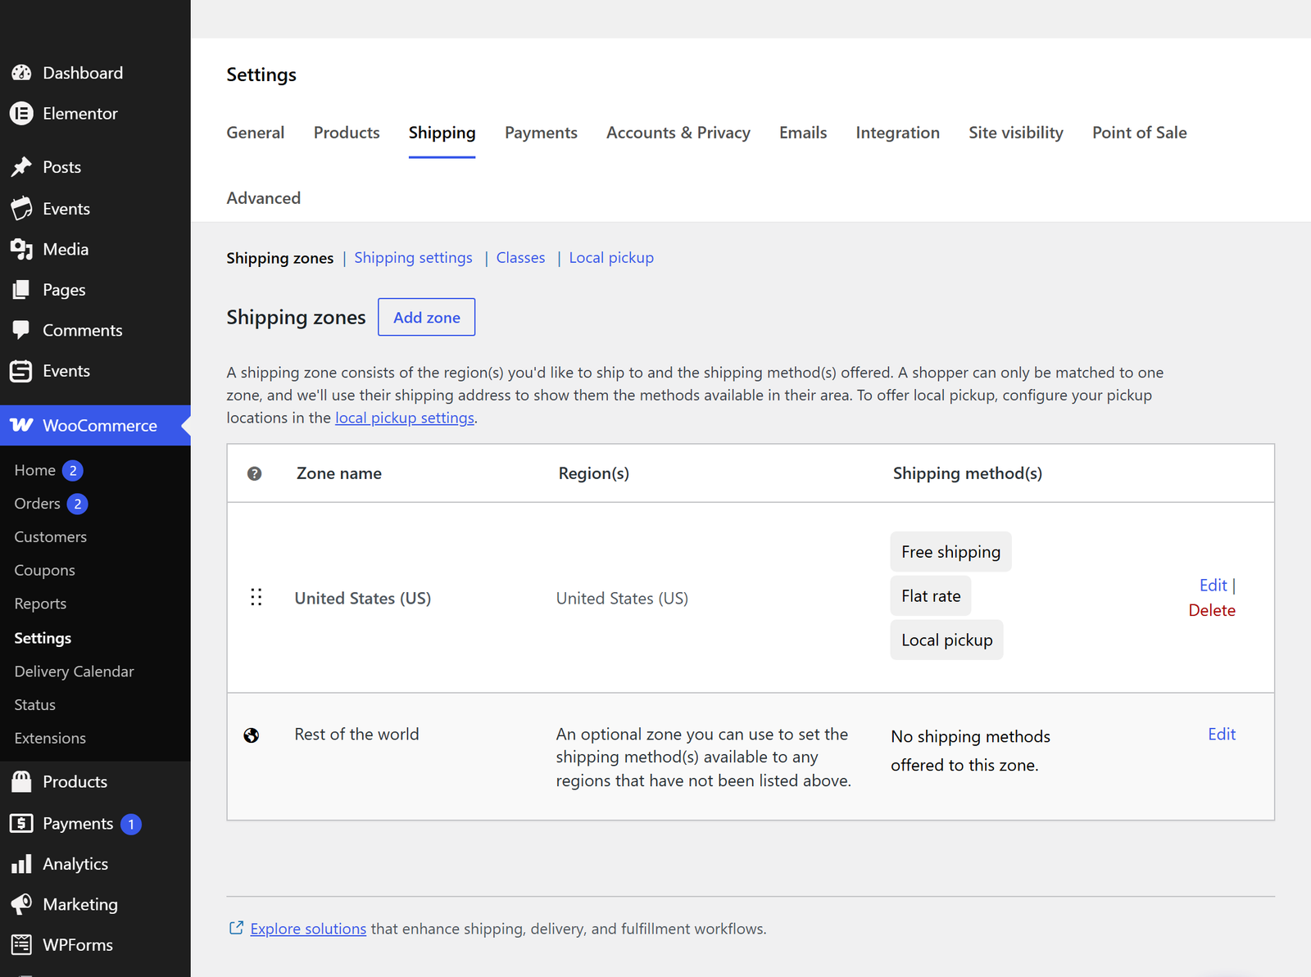The width and height of the screenshot is (1311, 977).
Task: Click the WPForms icon in sidebar
Action: point(21,945)
